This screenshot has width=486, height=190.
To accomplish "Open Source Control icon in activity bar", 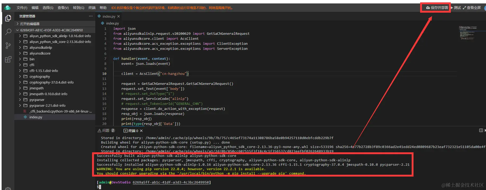I will click(8, 46).
